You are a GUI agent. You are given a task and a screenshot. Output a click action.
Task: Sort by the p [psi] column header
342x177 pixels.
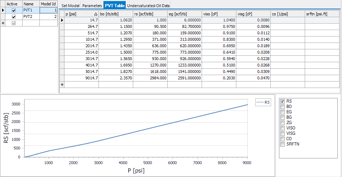coord(79,14)
